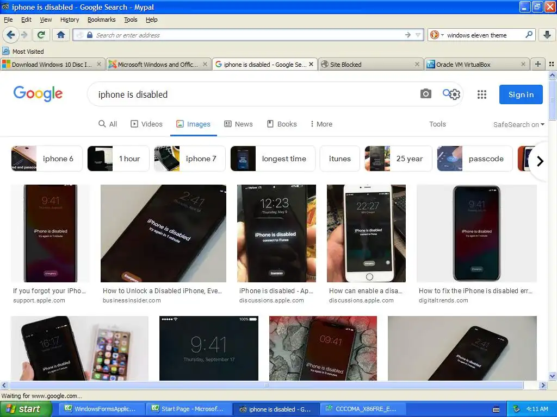The image size is (557, 417).
Task: Open the History menu
Action: [x=70, y=20]
